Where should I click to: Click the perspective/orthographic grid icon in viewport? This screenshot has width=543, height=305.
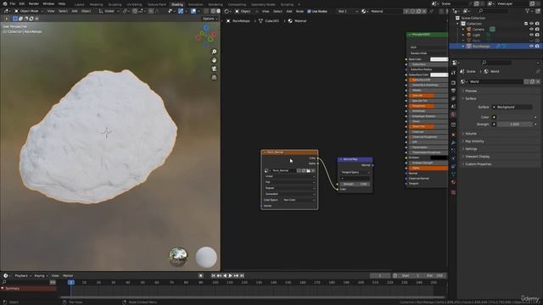coord(214,77)
